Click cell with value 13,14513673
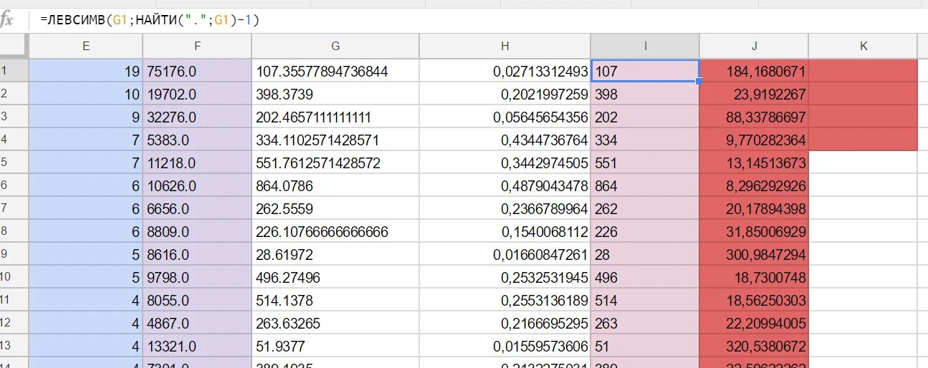The width and height of the screenshot is (928, 368). pos(754,163)
